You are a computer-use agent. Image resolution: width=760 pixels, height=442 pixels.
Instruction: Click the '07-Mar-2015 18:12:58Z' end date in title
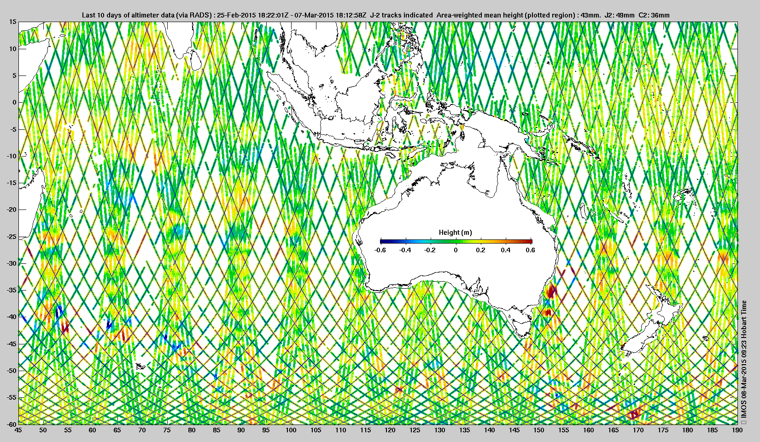pyautogui.click(x=330, y=15)
